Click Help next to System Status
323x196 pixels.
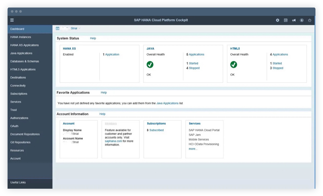(93, 38)
